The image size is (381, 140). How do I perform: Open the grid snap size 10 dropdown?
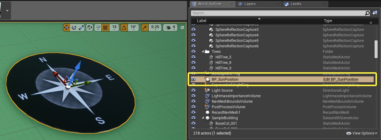[114, 28]
